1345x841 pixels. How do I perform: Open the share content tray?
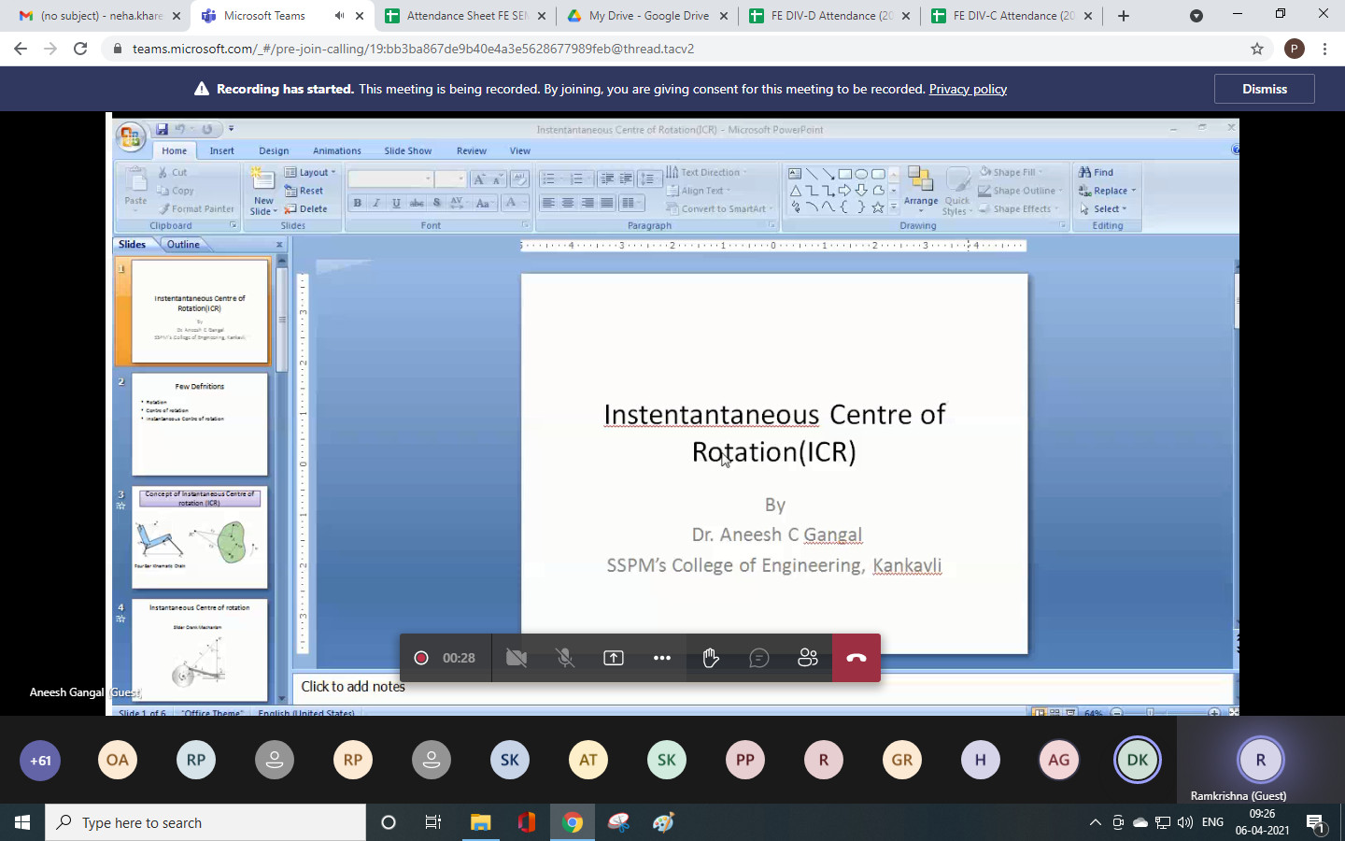coord(614,658)
